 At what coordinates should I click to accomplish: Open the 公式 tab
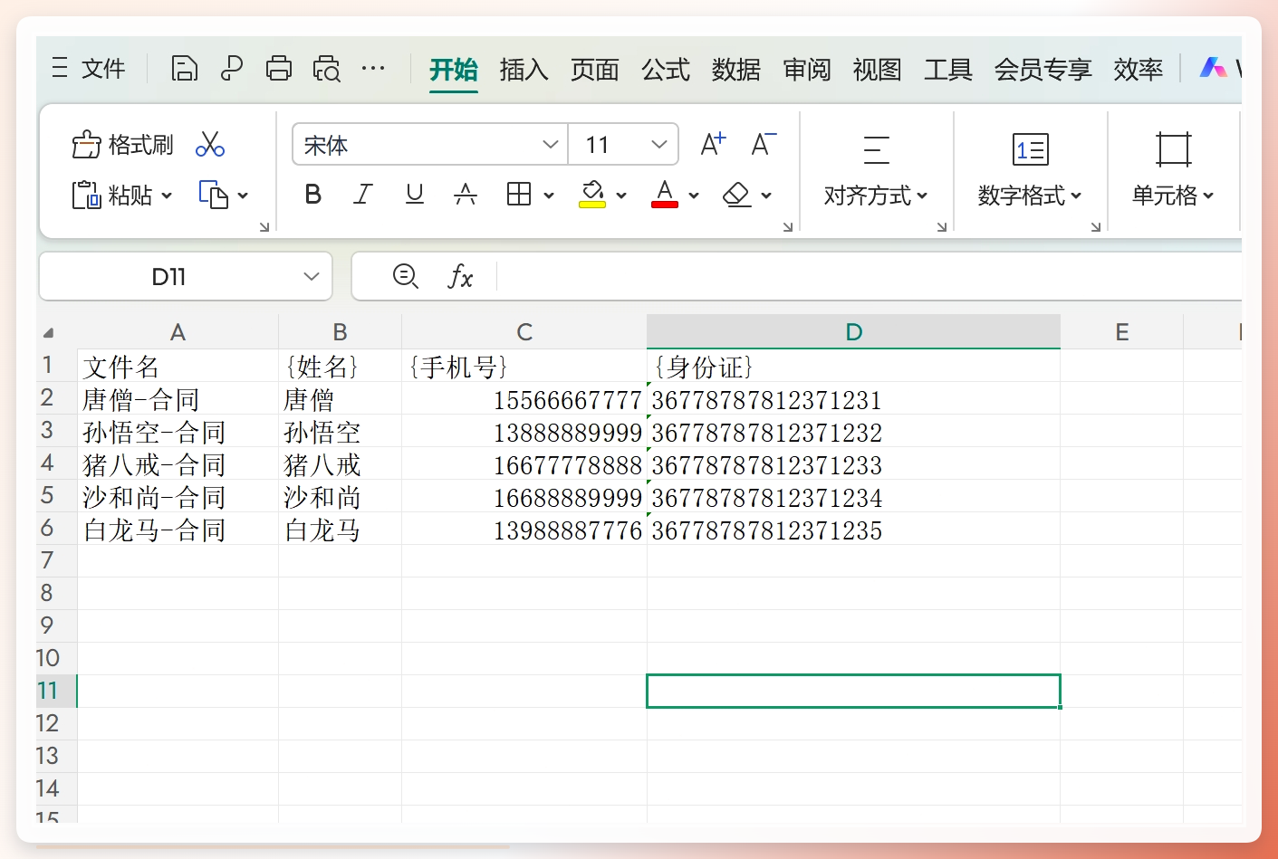666,70
